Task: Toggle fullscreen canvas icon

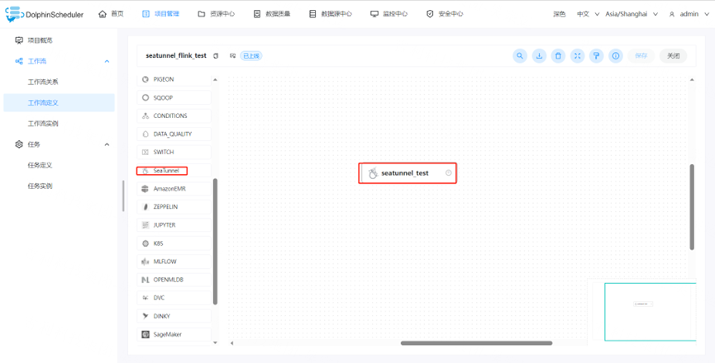Action: click(577, 56)
